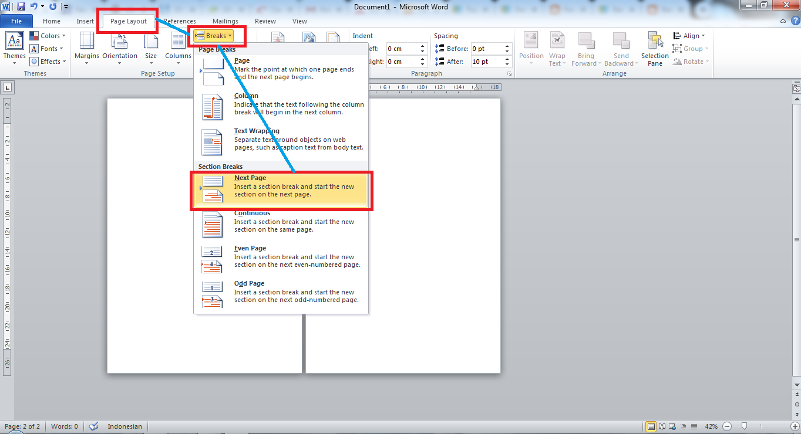The image size is (801, 434).
Task: Click the right indent value field
Action: point(402,62)
